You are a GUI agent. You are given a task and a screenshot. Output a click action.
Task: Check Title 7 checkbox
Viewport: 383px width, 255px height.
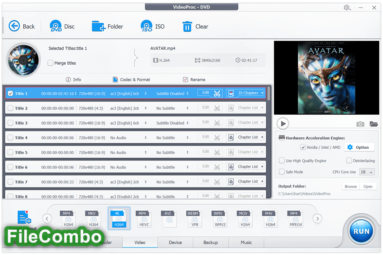coord(10,182)
